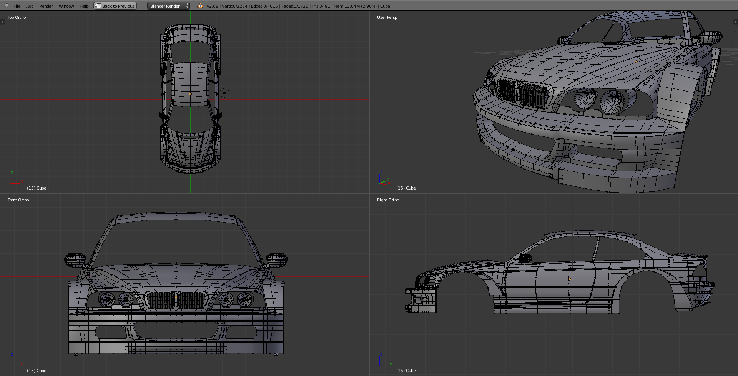Click the 'Mem:13.04M (2.90M)' header statistic
This screenshot has height=376, width=738.
(355, 6)
